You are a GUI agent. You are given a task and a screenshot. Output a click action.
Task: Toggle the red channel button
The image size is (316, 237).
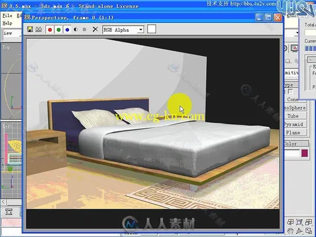(x=50, y=30)
